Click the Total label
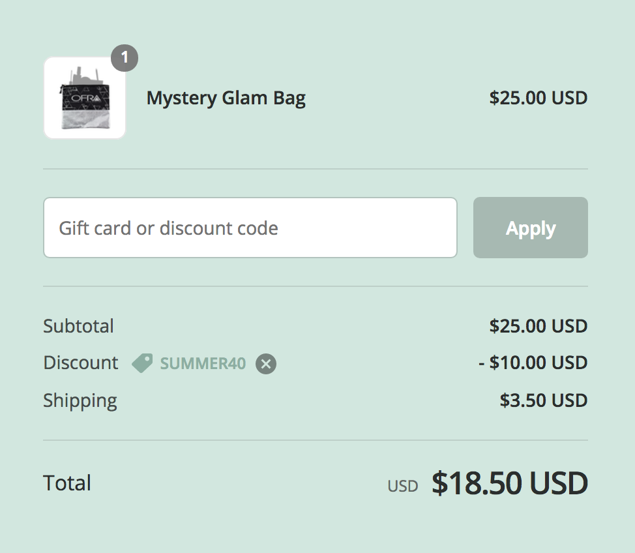This screenshot has height=553, width=635. click(67, 483)
